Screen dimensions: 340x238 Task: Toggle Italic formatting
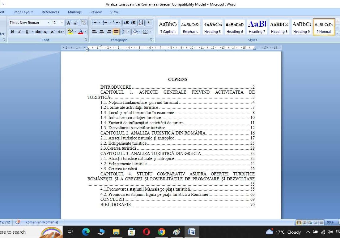[19, 32]
